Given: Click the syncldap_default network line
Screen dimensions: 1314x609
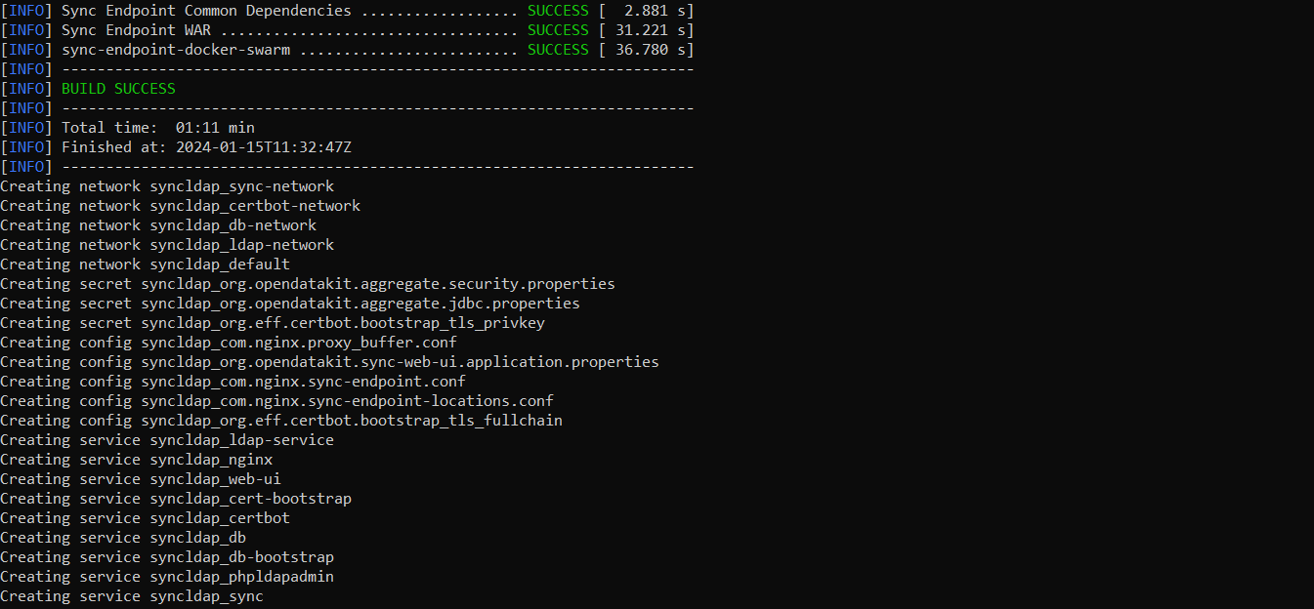Looking at the screenshot, I should click(146, 264).
